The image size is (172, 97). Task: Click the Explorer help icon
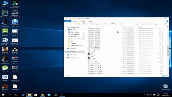[167, 21]
